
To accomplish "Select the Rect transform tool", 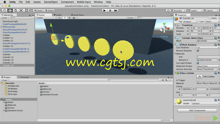I will [26, 10].
